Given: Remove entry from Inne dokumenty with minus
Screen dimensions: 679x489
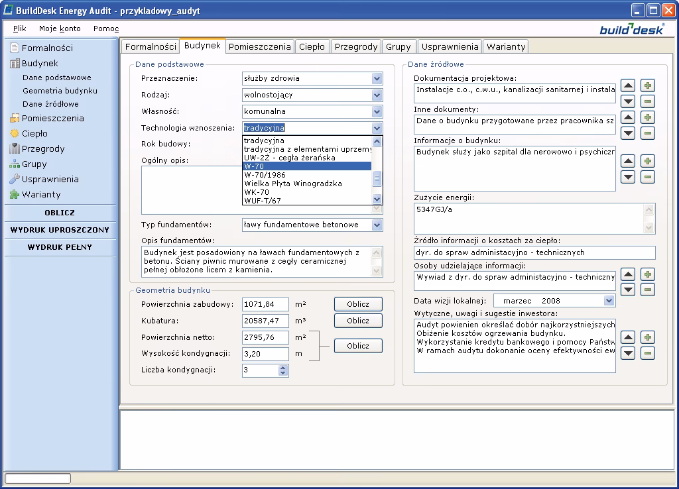Looking at the screenshot, I should tap(648, 133).
